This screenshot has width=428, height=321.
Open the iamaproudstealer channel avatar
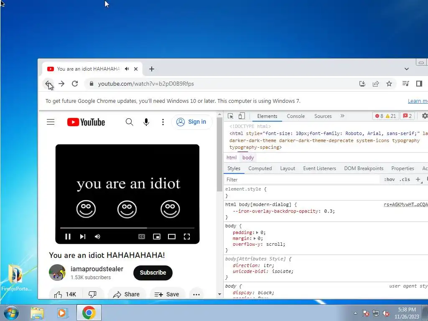pos(57,273)
